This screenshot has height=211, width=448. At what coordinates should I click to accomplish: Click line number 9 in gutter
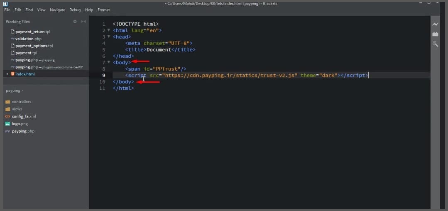point(104,75)
